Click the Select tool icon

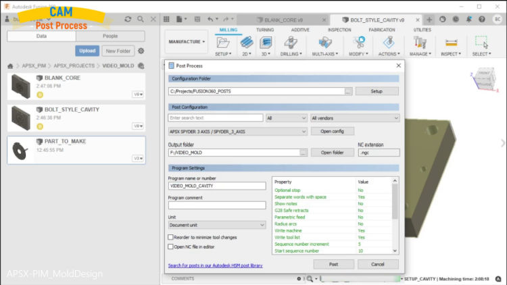481,43
